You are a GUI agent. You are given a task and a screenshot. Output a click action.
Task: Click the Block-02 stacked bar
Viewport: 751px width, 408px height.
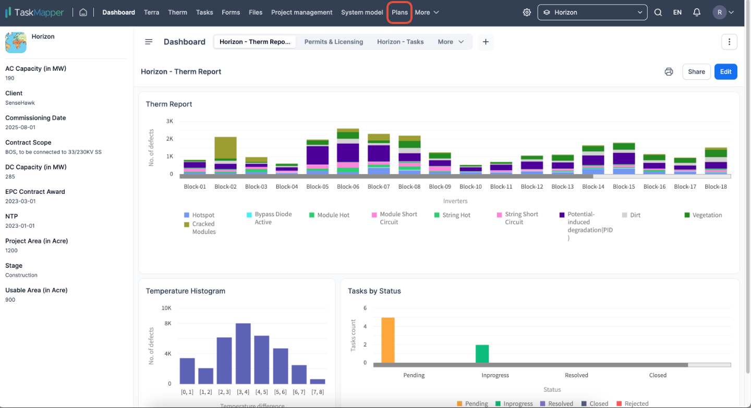(x=225, y=155)
